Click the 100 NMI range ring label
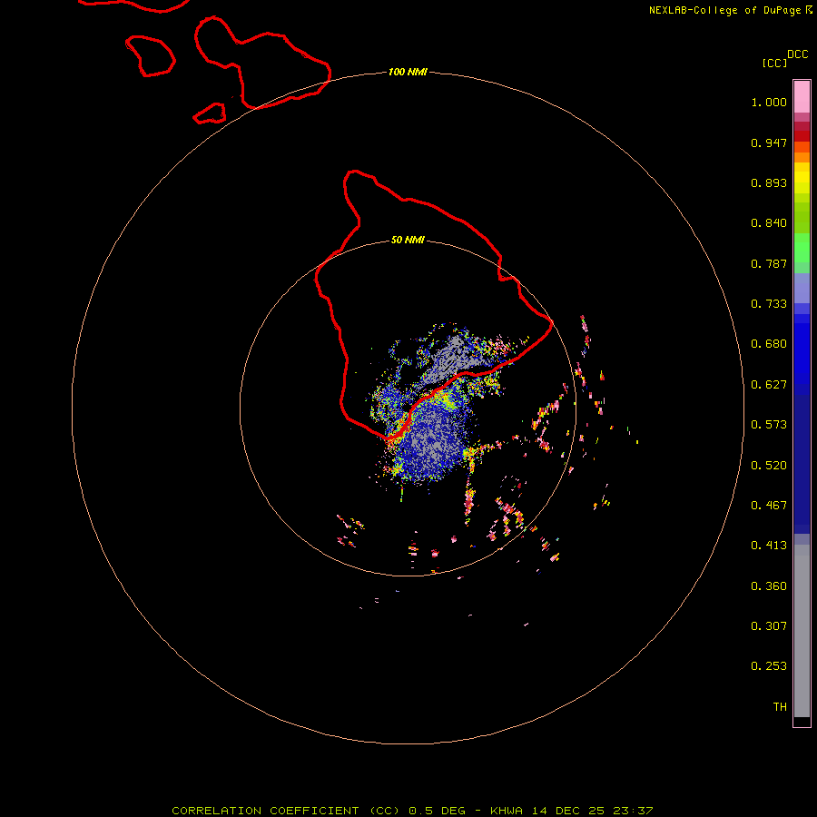Image resolution: width=817 pixels, height=817 pixels. [408, 72]
